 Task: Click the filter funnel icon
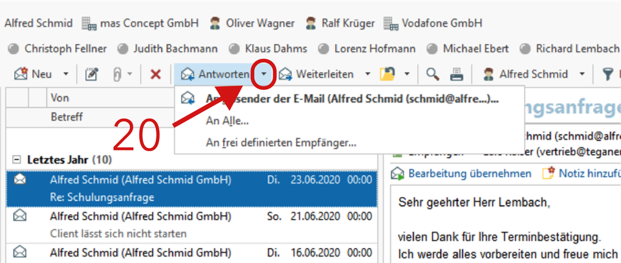click(608, 74)
